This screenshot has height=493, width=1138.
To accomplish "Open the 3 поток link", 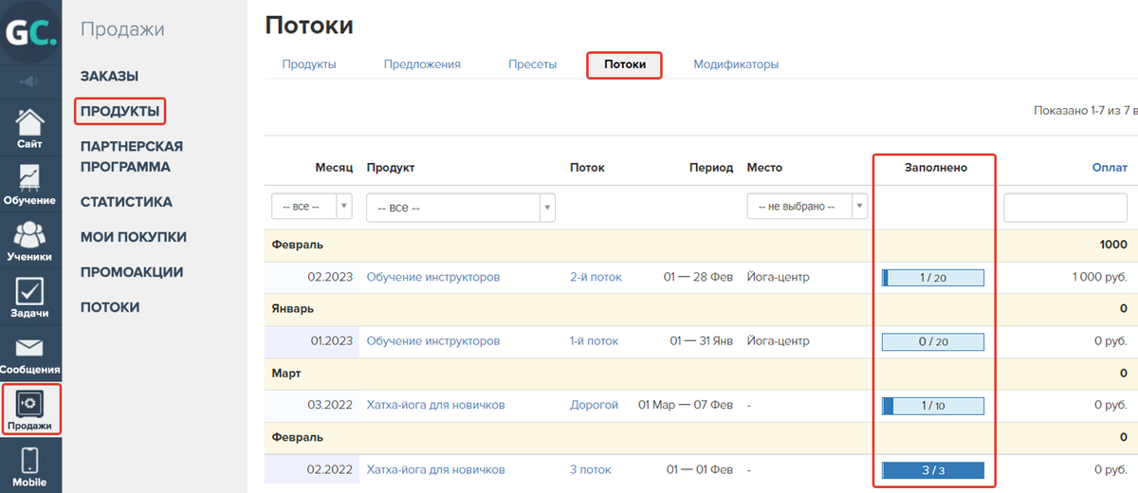I will point(591,469).
